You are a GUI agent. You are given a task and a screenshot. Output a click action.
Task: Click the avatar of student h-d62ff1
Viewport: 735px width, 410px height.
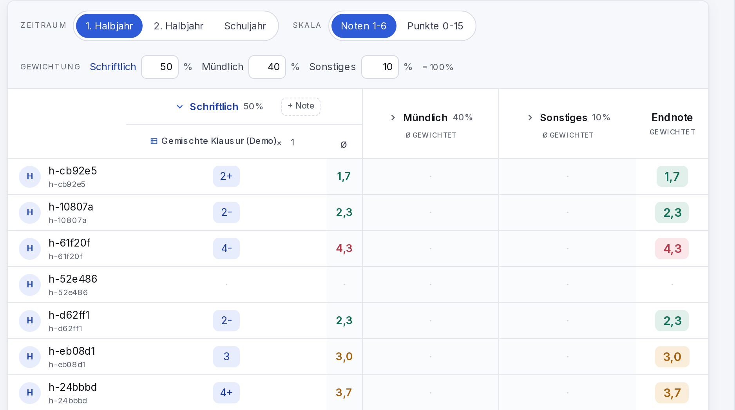pos(30,321)
